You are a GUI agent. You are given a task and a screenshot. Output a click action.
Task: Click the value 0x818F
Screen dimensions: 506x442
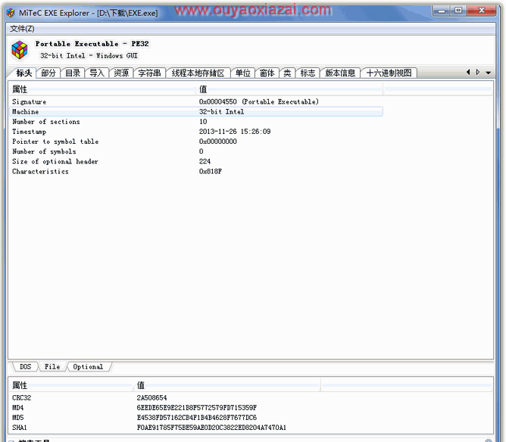point(211,172)
